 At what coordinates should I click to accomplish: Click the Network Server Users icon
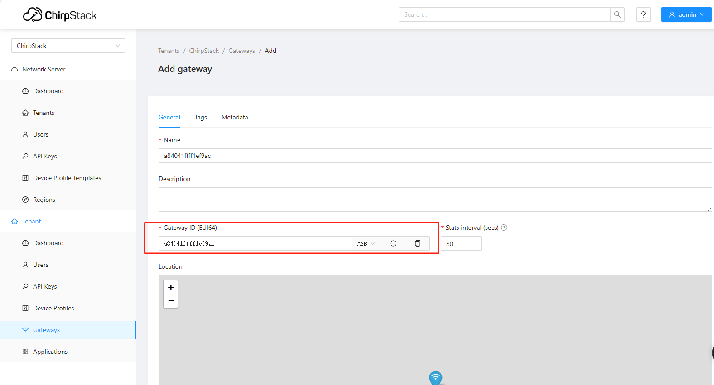(25, 134)
